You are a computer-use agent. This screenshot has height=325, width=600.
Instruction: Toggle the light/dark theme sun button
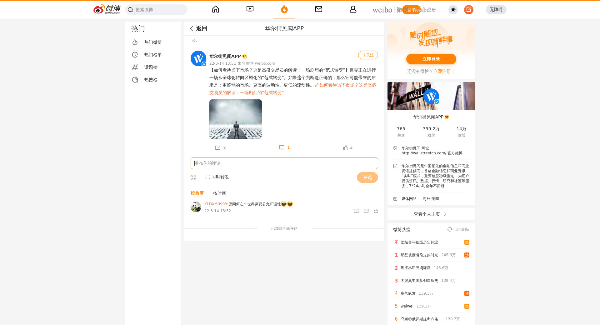point(453,10)
